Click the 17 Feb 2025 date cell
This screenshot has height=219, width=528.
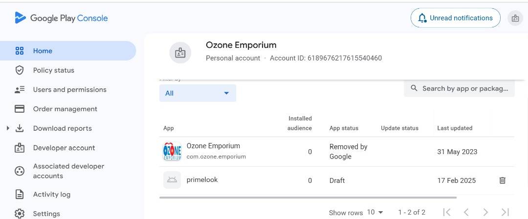click(x=456, y=180)
